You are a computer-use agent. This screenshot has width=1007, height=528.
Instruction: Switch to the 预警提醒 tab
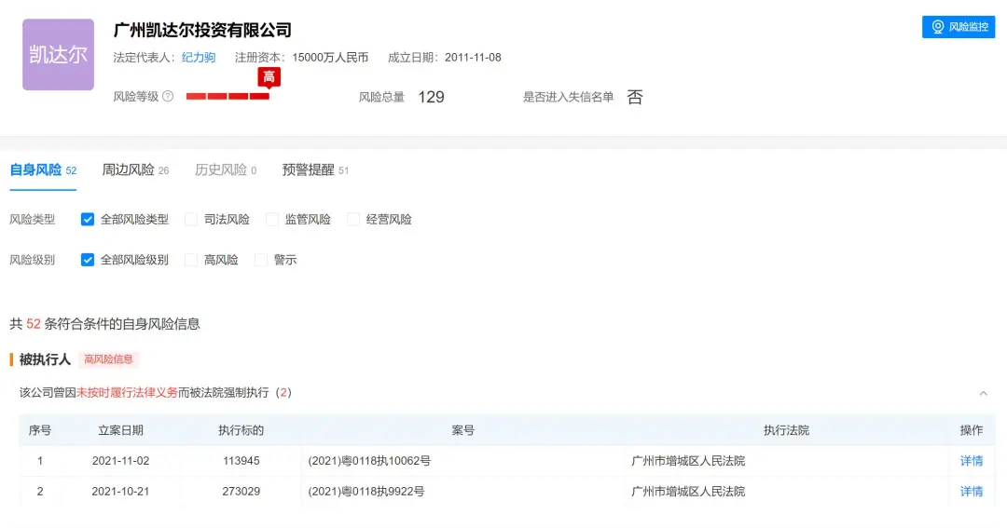[x=315, y=170]
